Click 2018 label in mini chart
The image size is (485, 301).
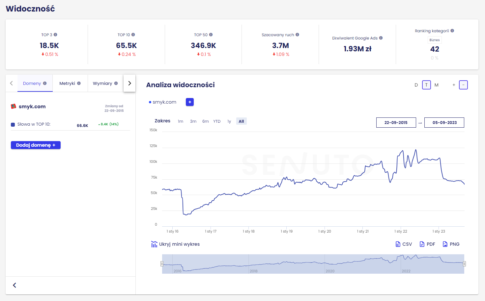pyautogui.click(x=254, y=271)
